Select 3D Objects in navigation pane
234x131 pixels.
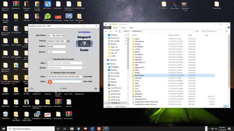tap(115, 67)
